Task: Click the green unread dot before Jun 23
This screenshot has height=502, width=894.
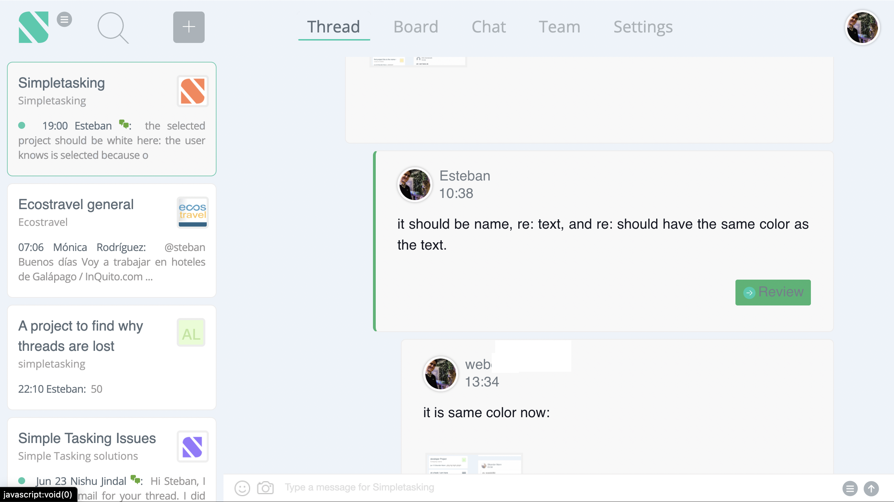Action: pyautogui.click(x=22, y=481)
